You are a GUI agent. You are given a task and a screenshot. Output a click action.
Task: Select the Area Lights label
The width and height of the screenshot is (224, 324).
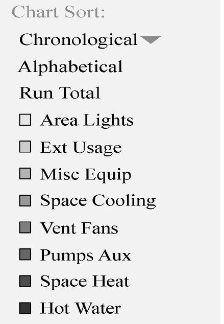coord(87,121)
